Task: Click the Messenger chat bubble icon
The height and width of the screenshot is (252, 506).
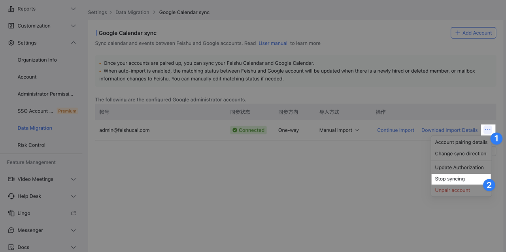Action: click(x=11, y=230)
